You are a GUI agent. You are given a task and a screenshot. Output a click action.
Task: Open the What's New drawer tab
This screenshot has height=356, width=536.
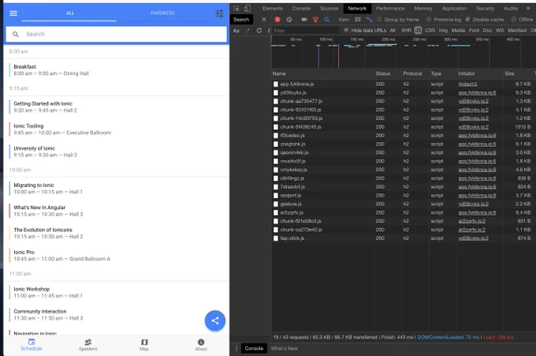pos(284,348)
